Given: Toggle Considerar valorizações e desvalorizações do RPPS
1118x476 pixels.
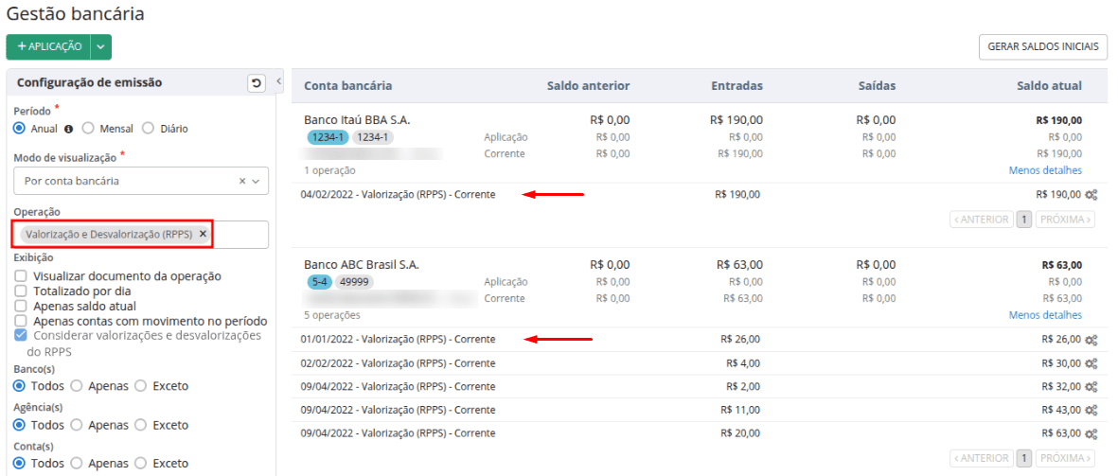Looking at the screenshot, I should click(21, 336).
